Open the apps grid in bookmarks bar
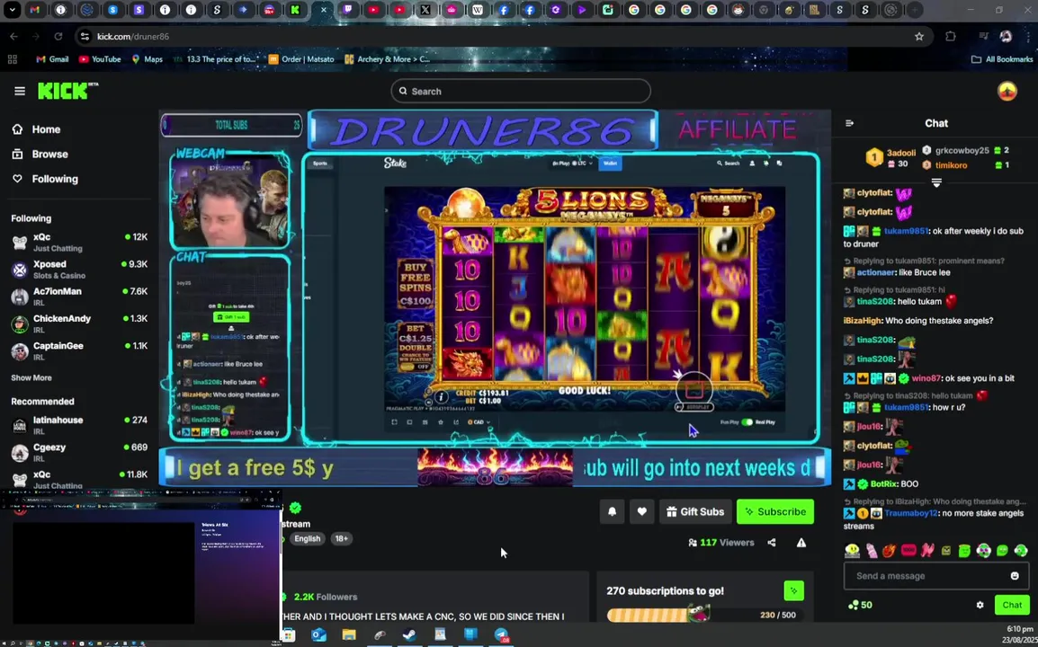The width and height of the screenshot is (1038, 647). point(12,59)
